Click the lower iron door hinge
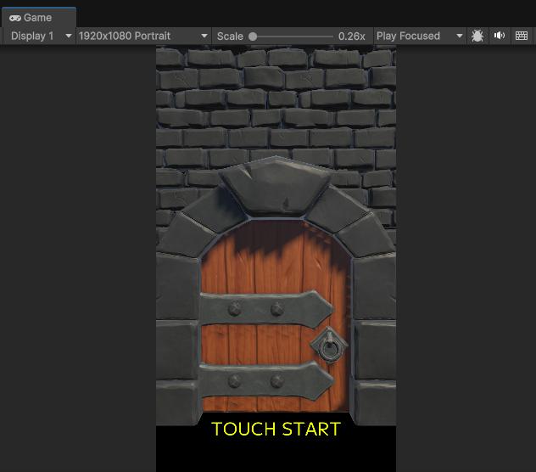536x472 pixels. (265, 379)
